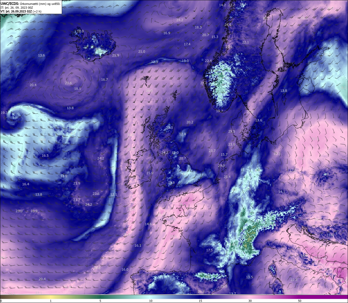
Task: Select the 21.0 value label
Action: pos(142,52)
